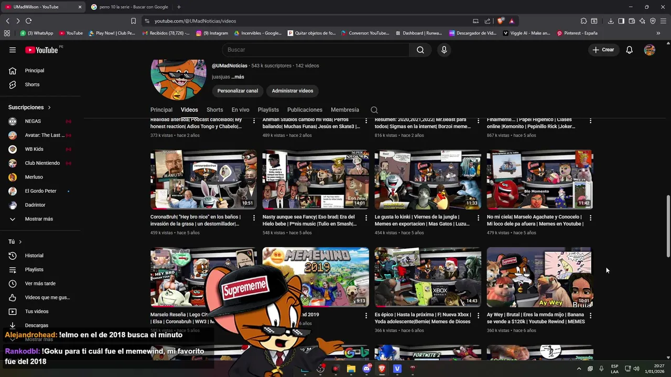Open the account avatar menu

(x=650, y=50)
